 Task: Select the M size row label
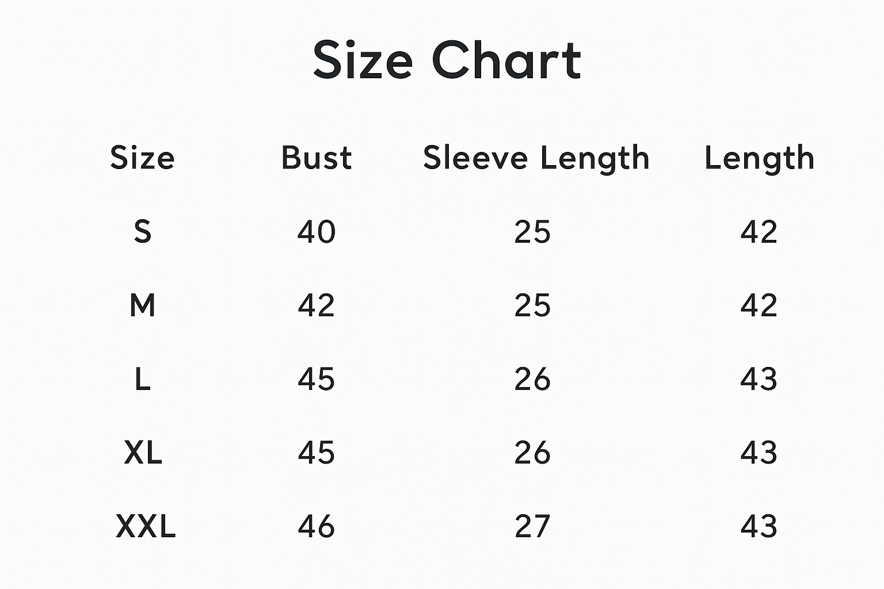(142, 305)
